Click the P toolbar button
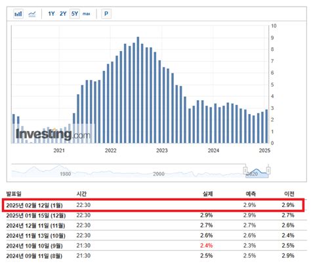 click(x=106, y=14)
